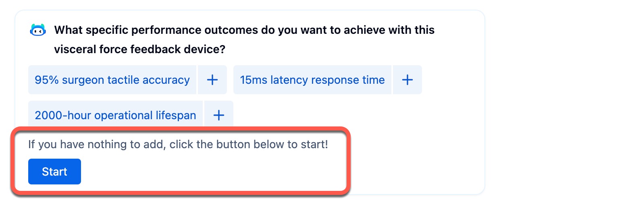
Task: Click the word 'lifespan' in the third chip
Action: tap(176, 116)
